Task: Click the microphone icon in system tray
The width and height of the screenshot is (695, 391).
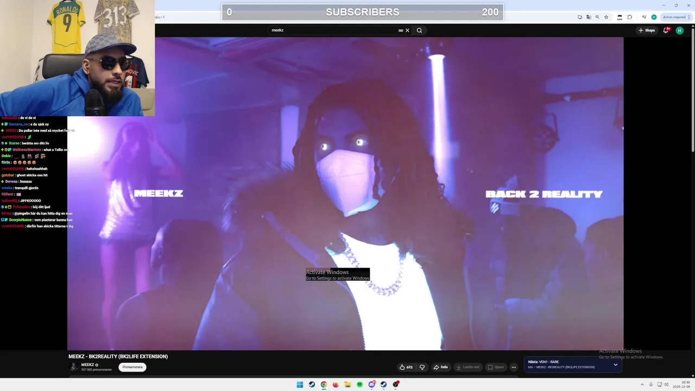Action: tap(650, 384)
